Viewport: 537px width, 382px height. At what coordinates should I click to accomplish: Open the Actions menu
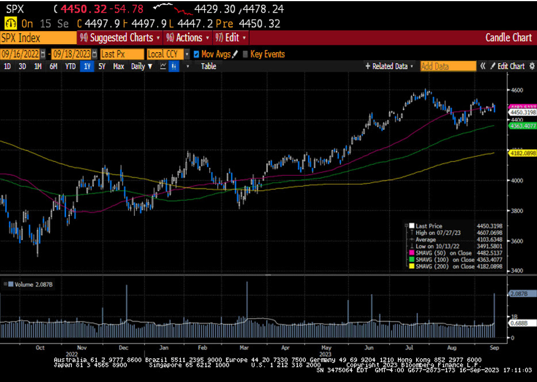(x=187, y=38)
